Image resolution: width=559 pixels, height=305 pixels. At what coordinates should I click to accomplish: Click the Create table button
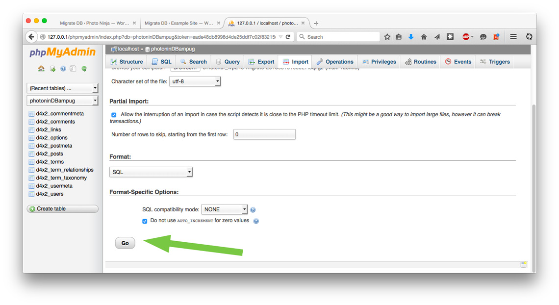62,209
